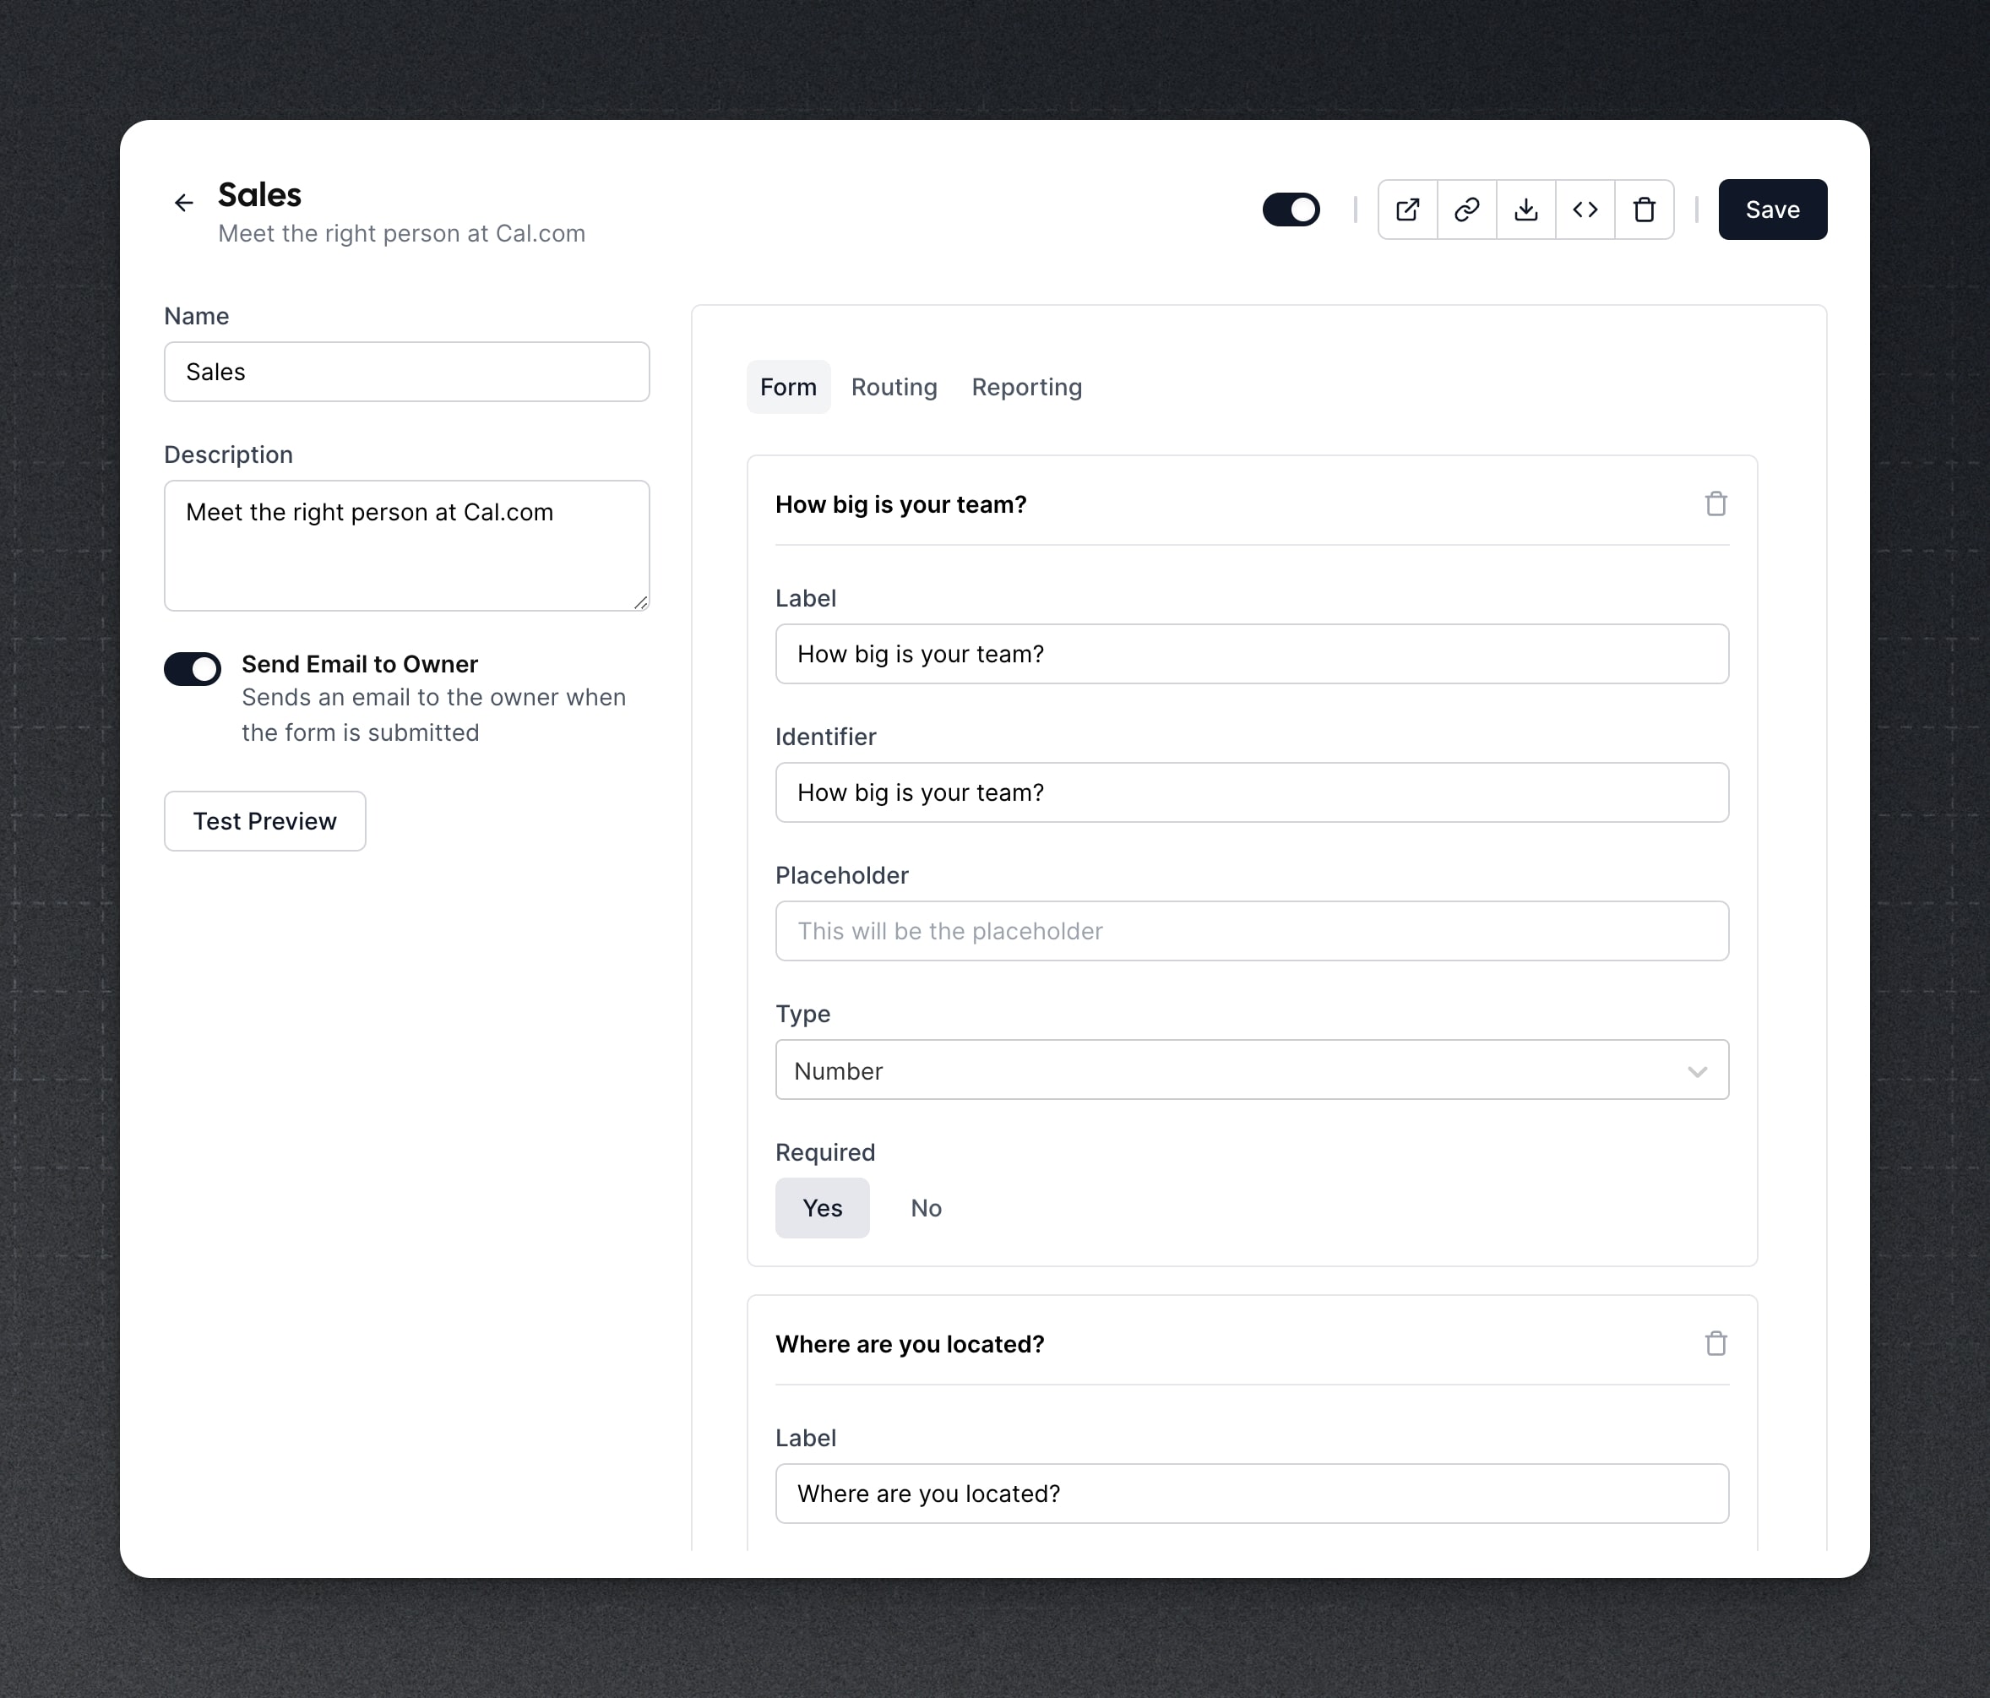Click the Save button
Image resolution: width=1990 pixels, height=1698 pixels.
[x=1772, y=210]
